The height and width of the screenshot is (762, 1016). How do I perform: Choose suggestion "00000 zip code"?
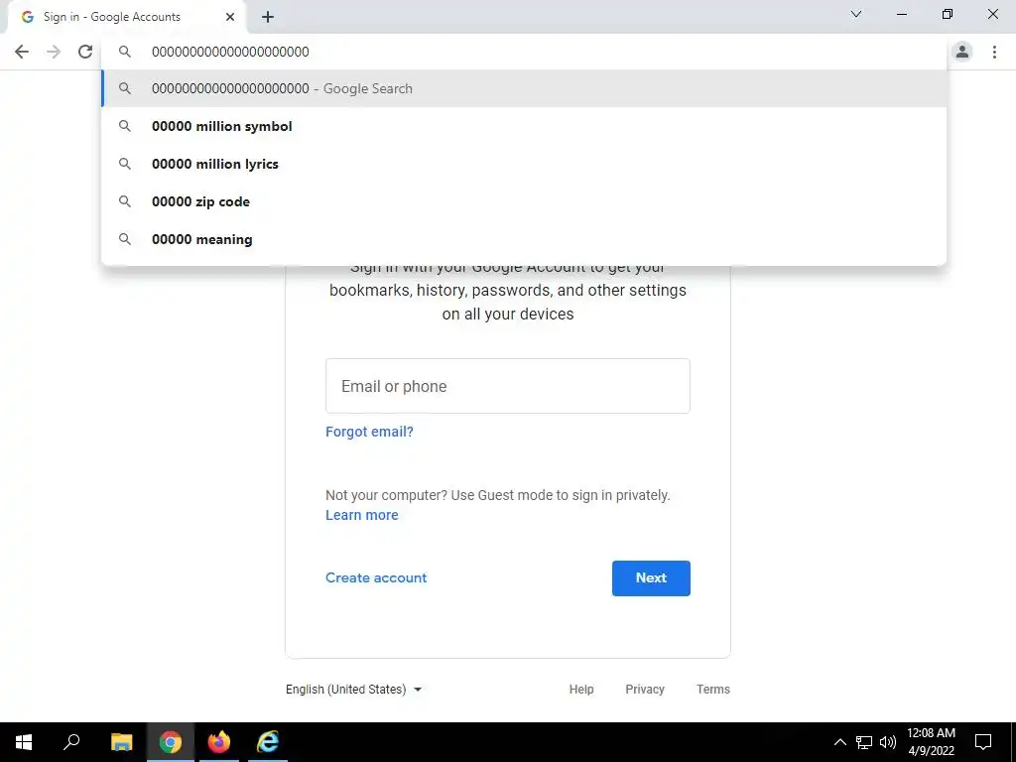524,201
